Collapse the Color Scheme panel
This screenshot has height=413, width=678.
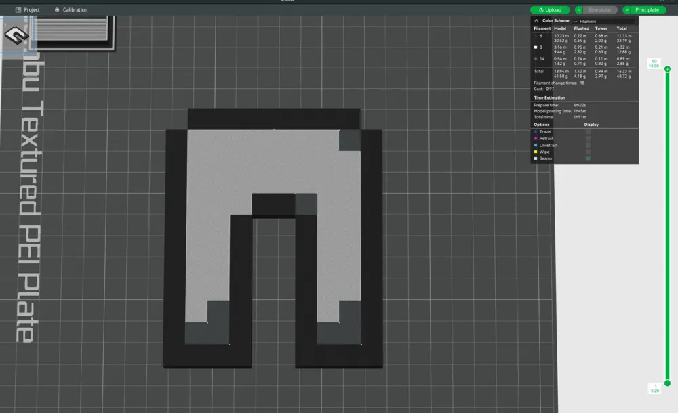537,21
